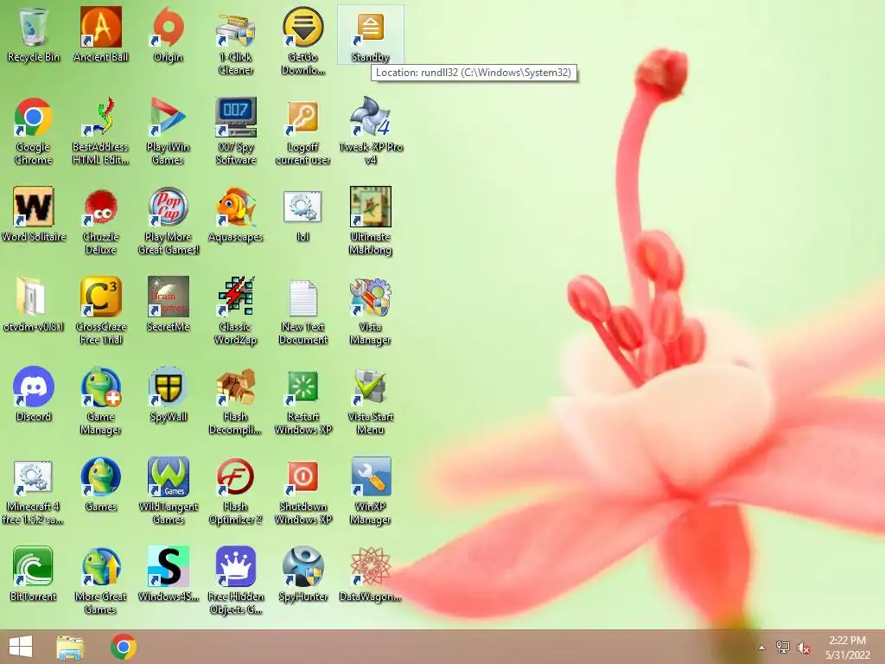Viewport: 885px width, 664px height.
Task: Click the CrossCraze Free Trial icon
Action: coord(100,297)
